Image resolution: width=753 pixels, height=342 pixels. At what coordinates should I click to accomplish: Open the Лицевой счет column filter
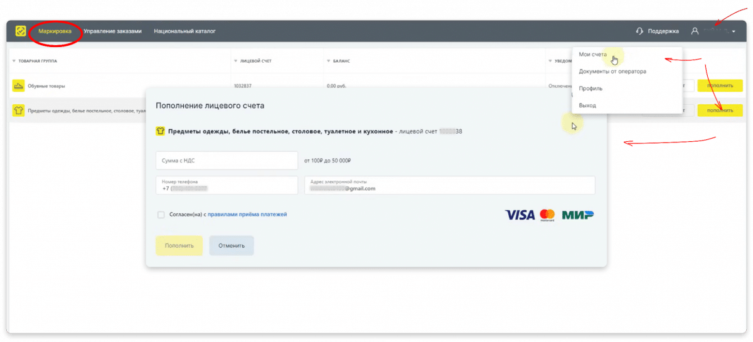(x=236, y=61)
